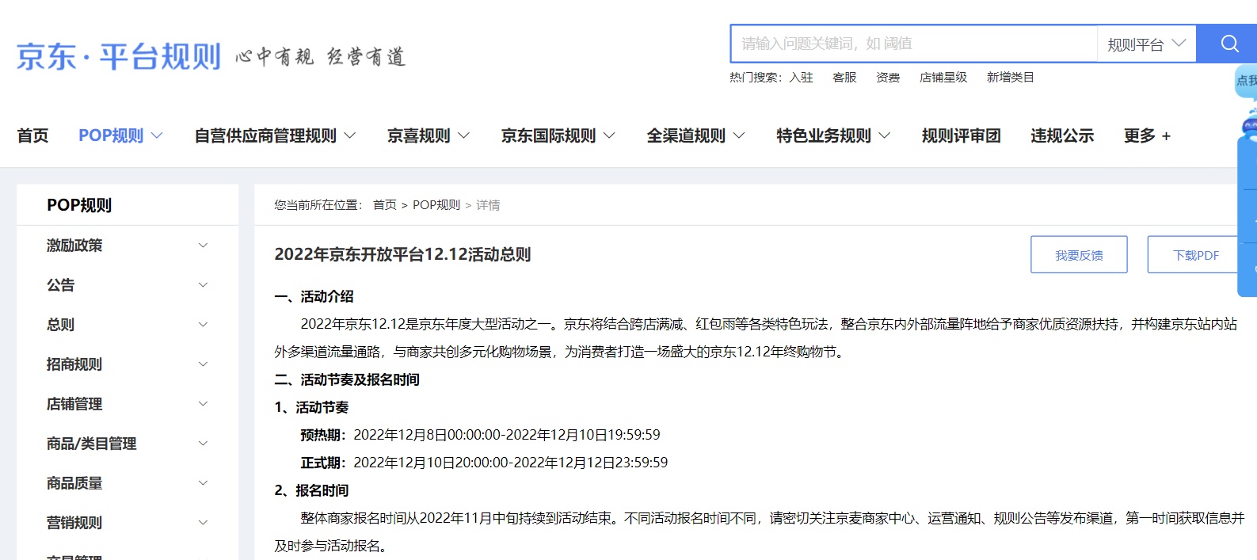The image size is (1257, 560).
Task: Click the 正式期 date range line
Action: click(484, 463)
